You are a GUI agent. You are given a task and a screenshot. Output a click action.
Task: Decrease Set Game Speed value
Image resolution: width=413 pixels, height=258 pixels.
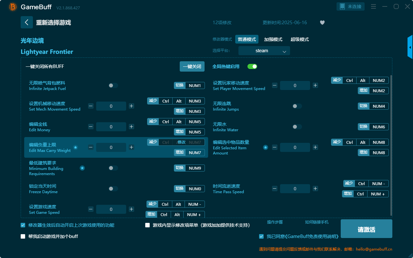coord(91,209)
